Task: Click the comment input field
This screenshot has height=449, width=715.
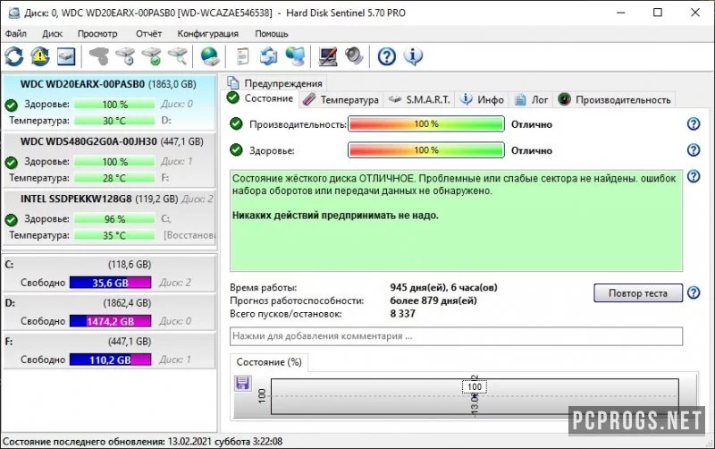Action: [x=456, y=336]
